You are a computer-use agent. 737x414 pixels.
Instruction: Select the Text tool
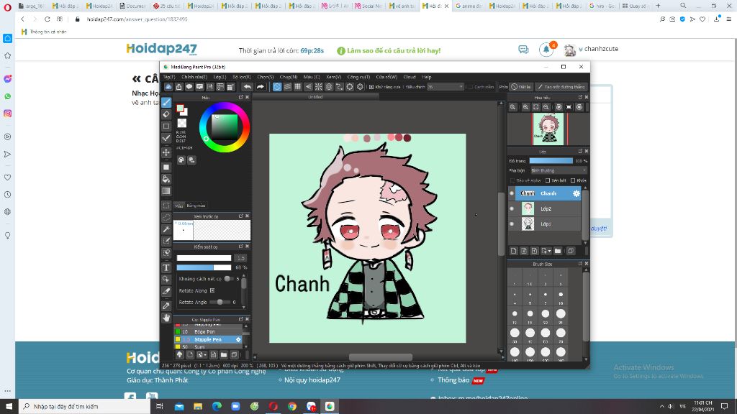166,267
